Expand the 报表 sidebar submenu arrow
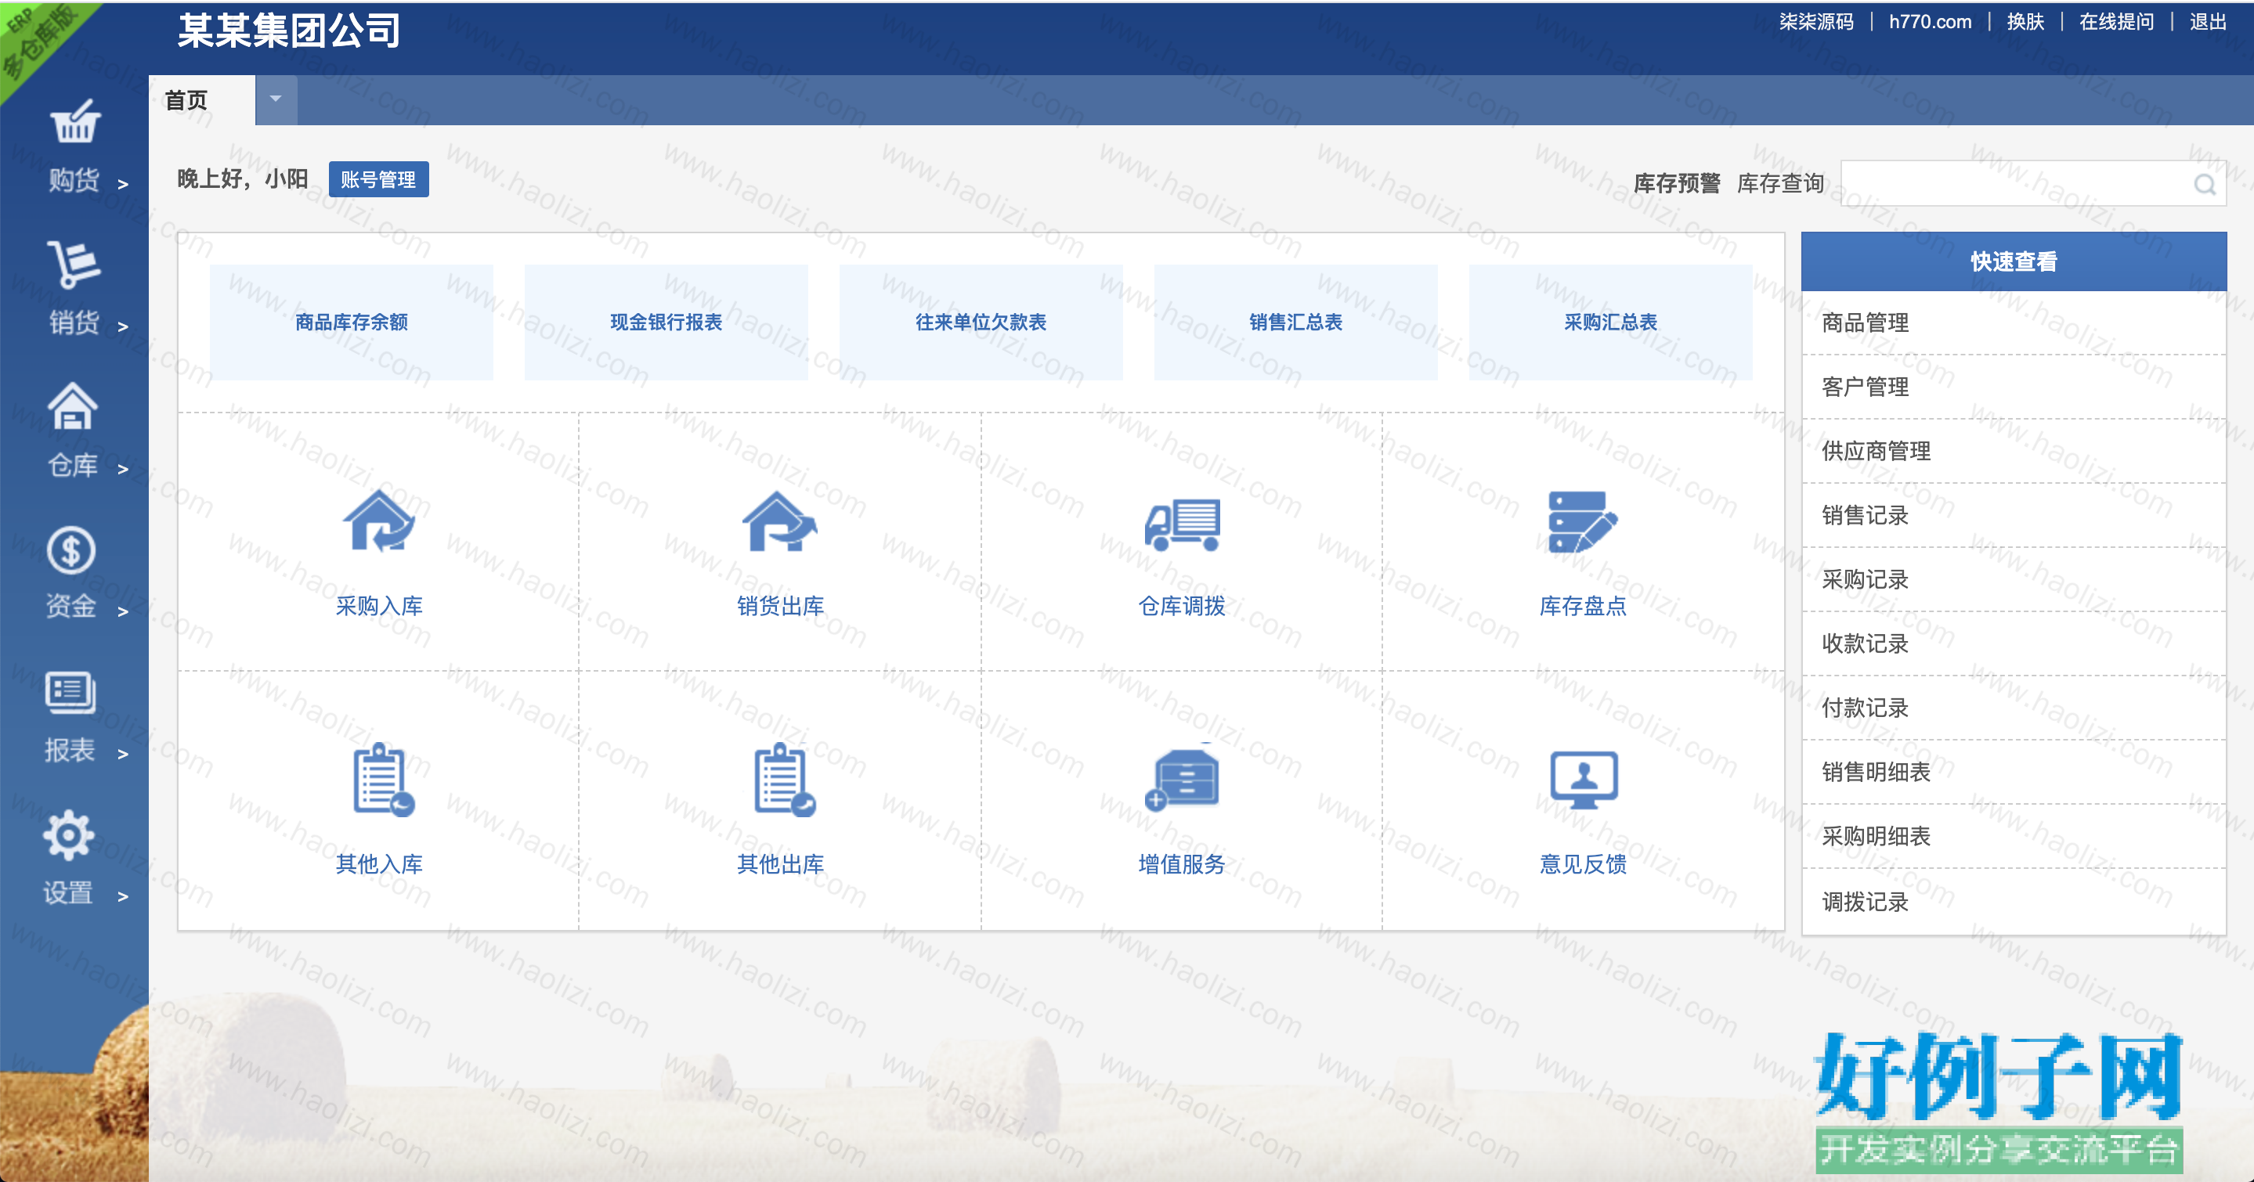The width and height of the screenshot is (2254, 1182). 122,755
